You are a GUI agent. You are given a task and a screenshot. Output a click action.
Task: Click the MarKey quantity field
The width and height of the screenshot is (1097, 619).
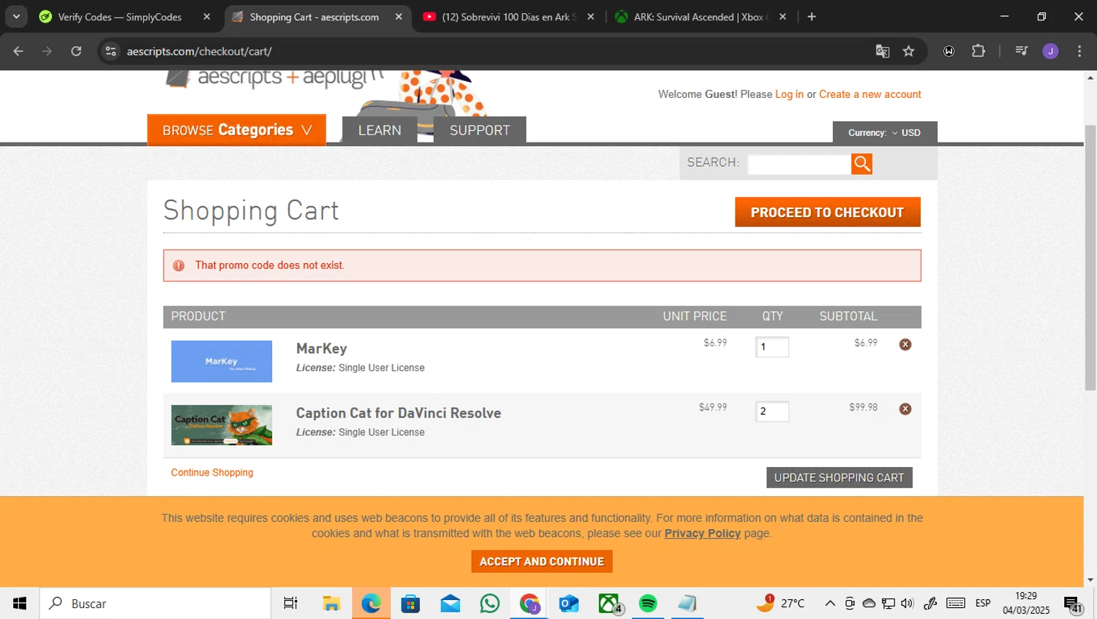(772, 346)
